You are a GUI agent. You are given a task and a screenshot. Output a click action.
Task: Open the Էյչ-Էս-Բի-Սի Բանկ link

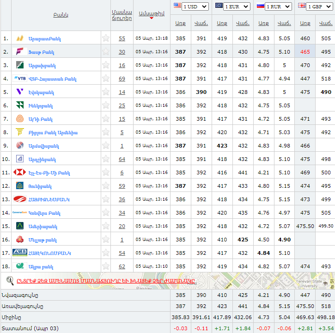[49, 173]
